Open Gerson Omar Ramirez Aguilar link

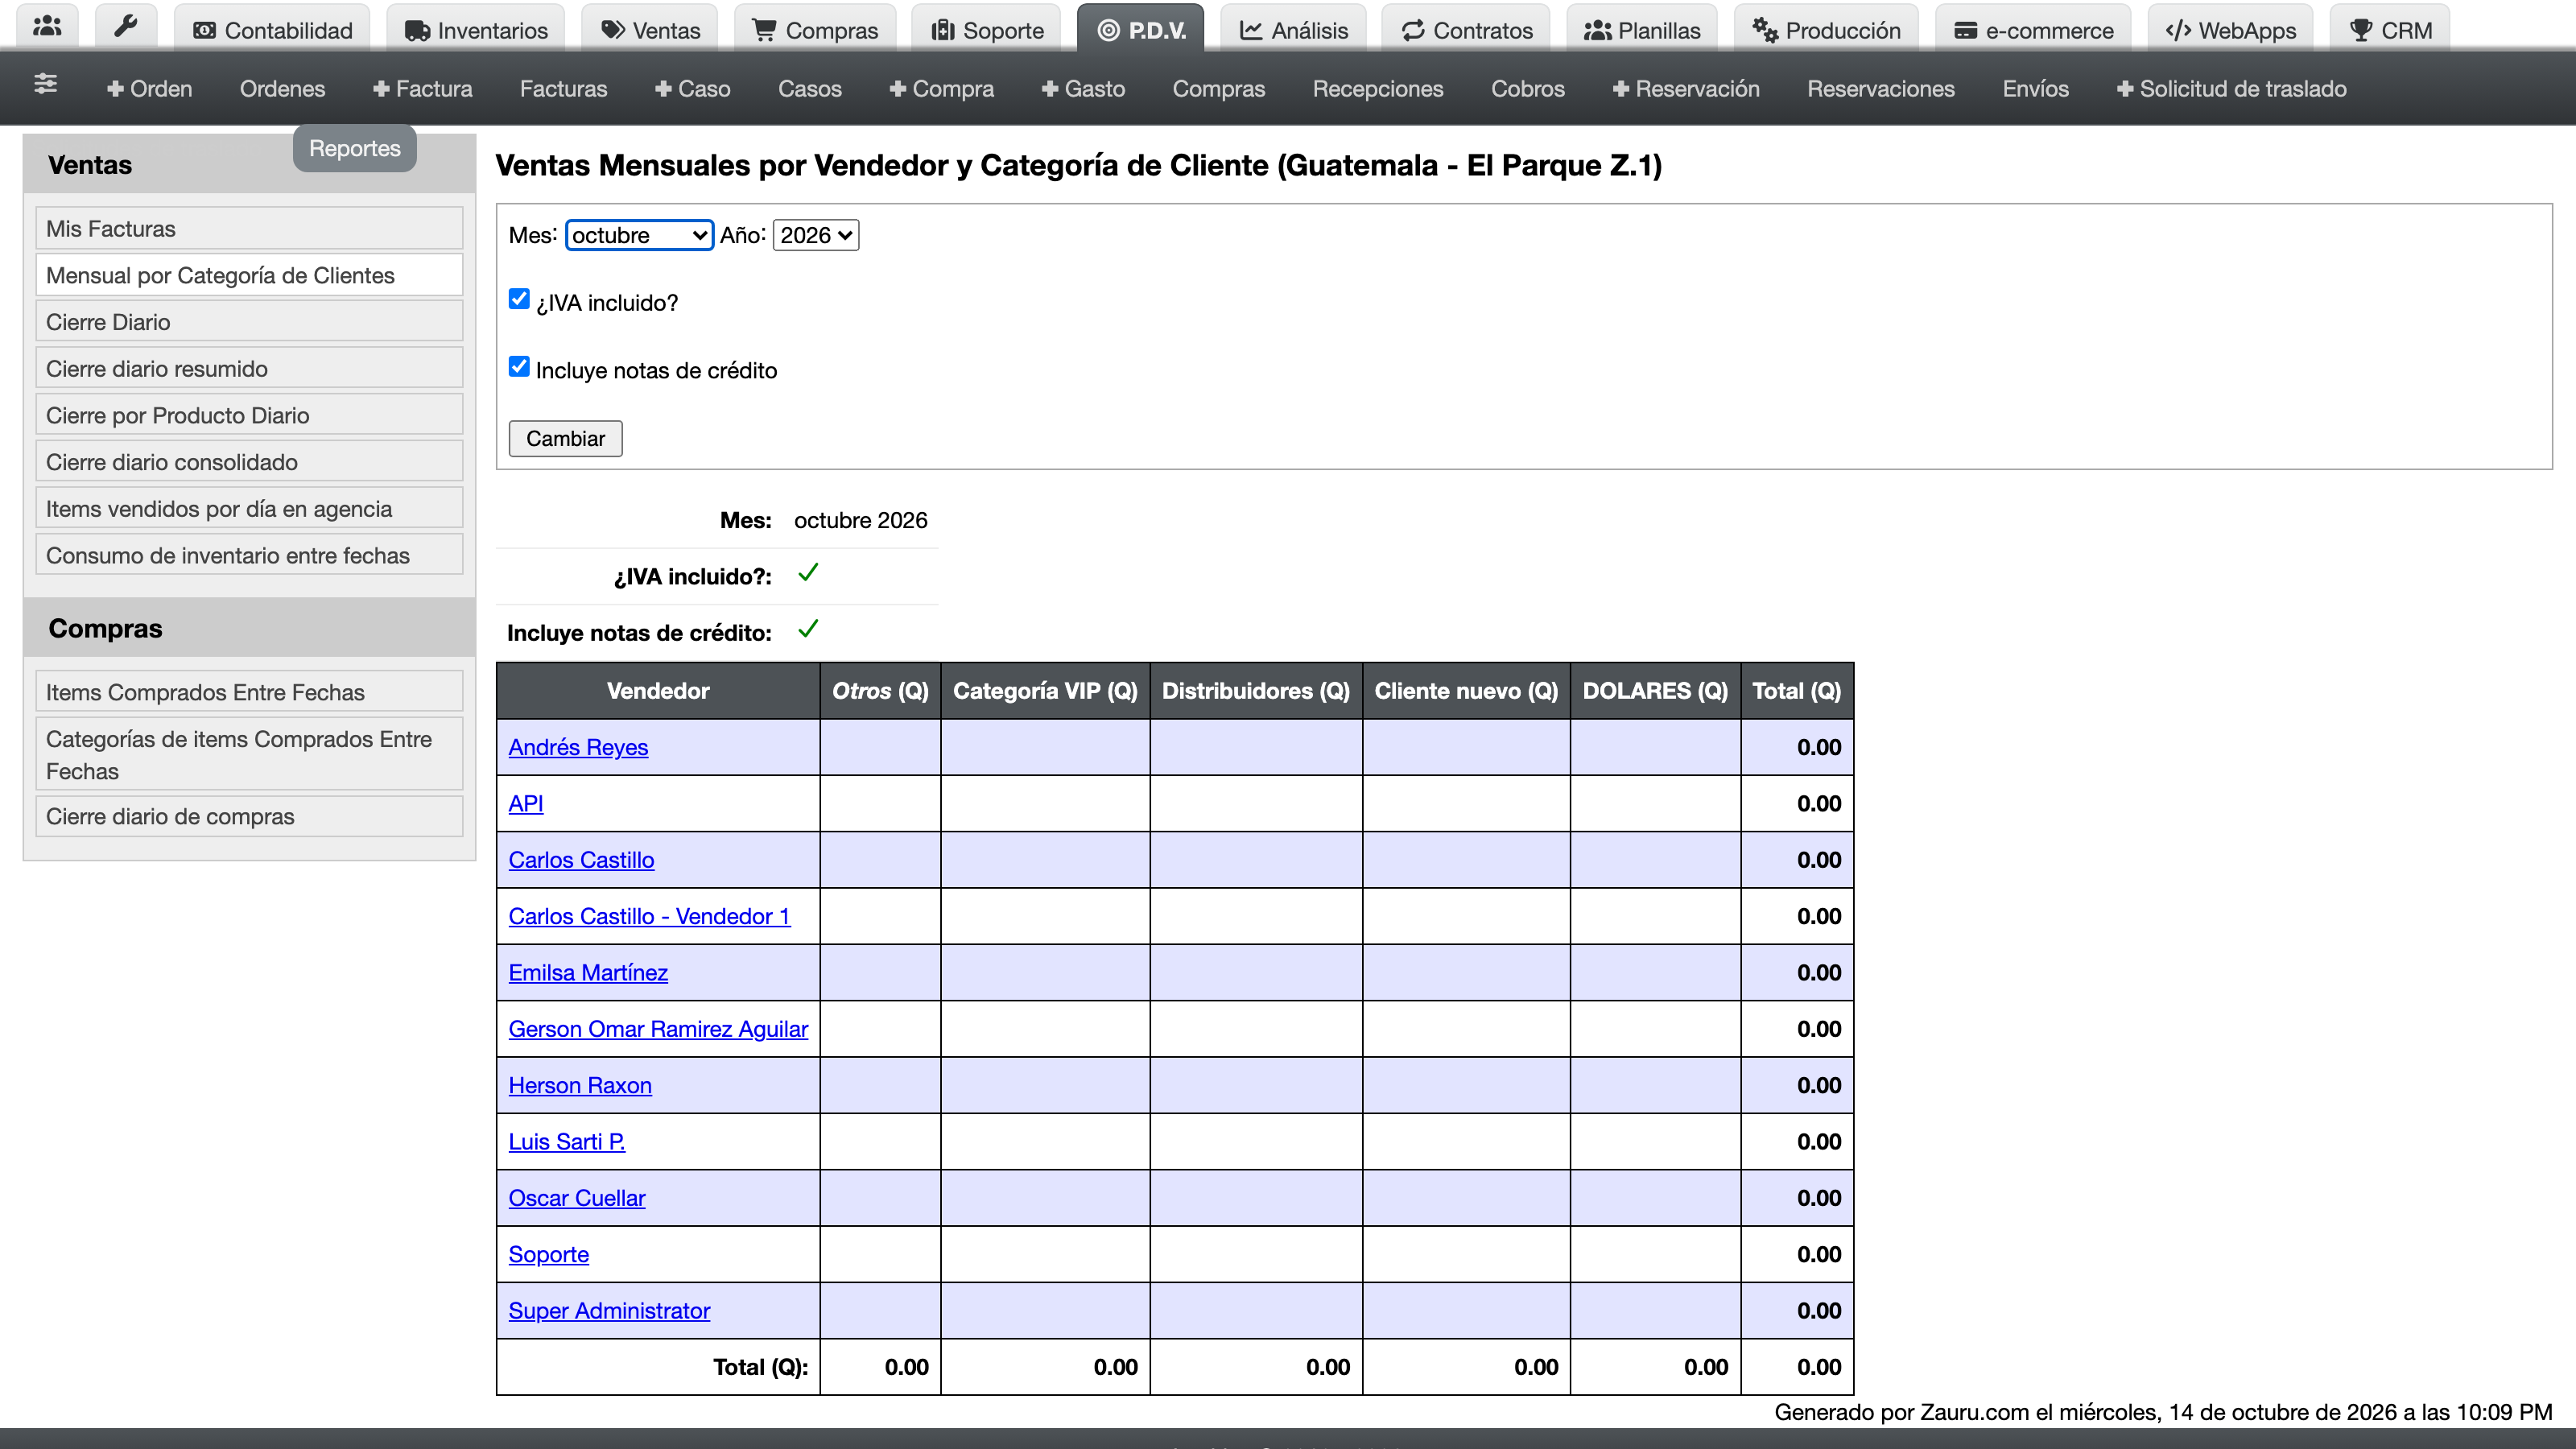click(x=658, y=1029)
